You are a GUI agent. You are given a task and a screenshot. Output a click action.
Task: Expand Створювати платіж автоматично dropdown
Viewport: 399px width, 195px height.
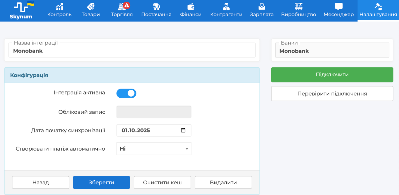pyautogui.click(x=154, y=149)
